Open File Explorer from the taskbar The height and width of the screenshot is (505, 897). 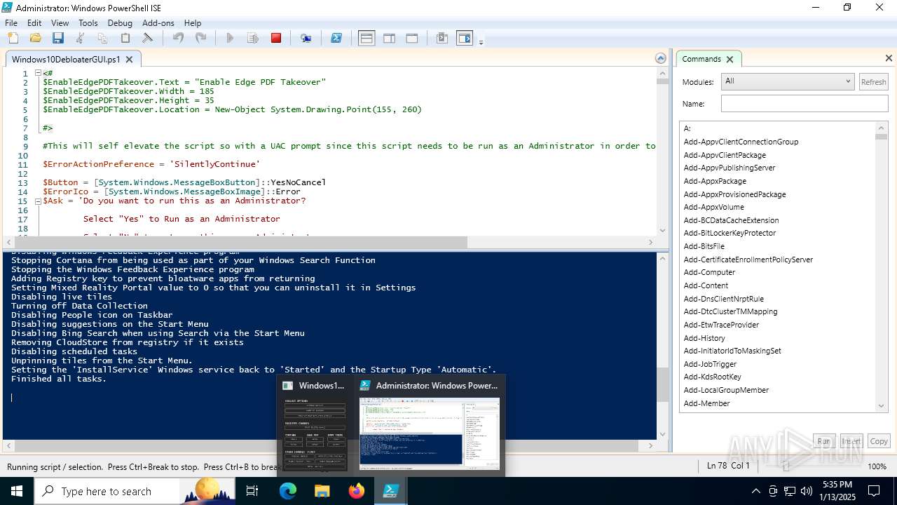pyautogui.click(x=322, y=491)
